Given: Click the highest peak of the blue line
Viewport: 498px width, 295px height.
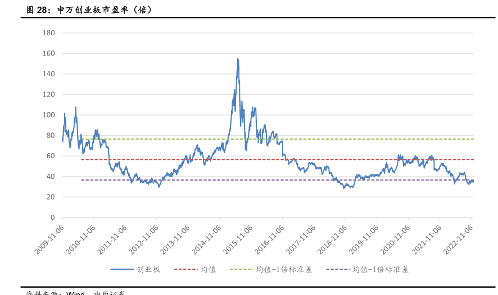Looking at the screenshot, I should point(238,59).
